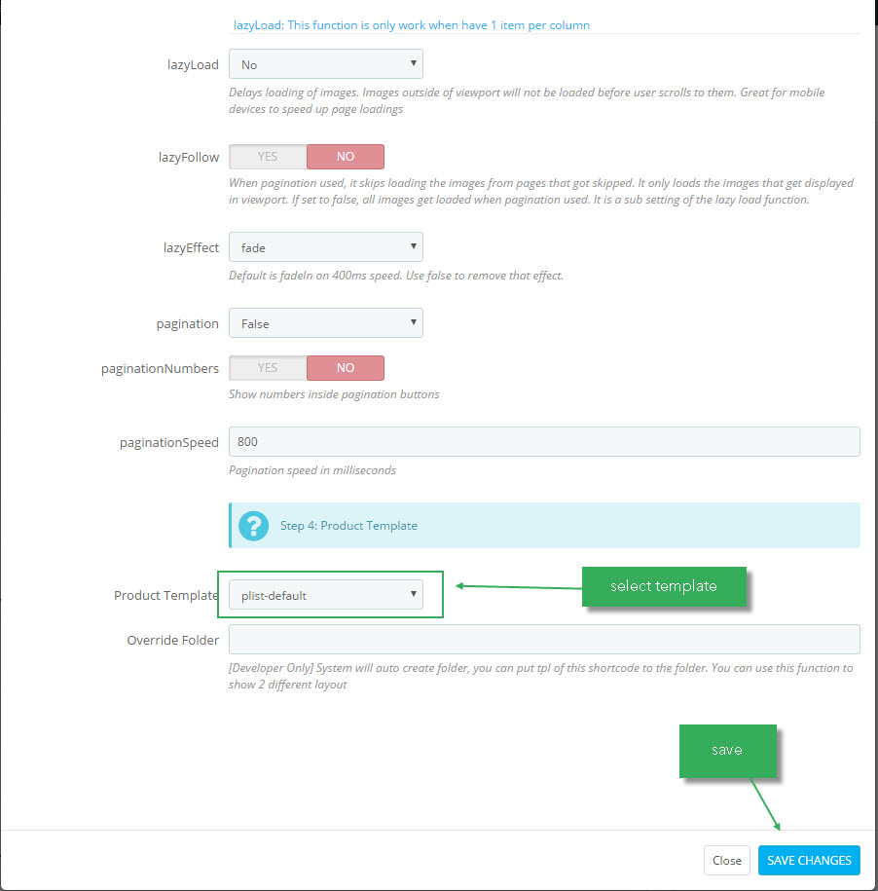Click the lazyLoad blue note heading

click(x=412, y=25)
